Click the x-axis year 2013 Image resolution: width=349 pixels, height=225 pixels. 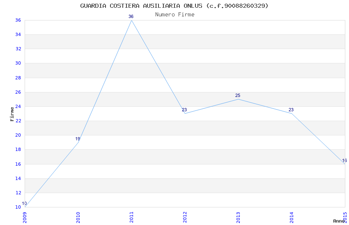(x=238, y=218)
